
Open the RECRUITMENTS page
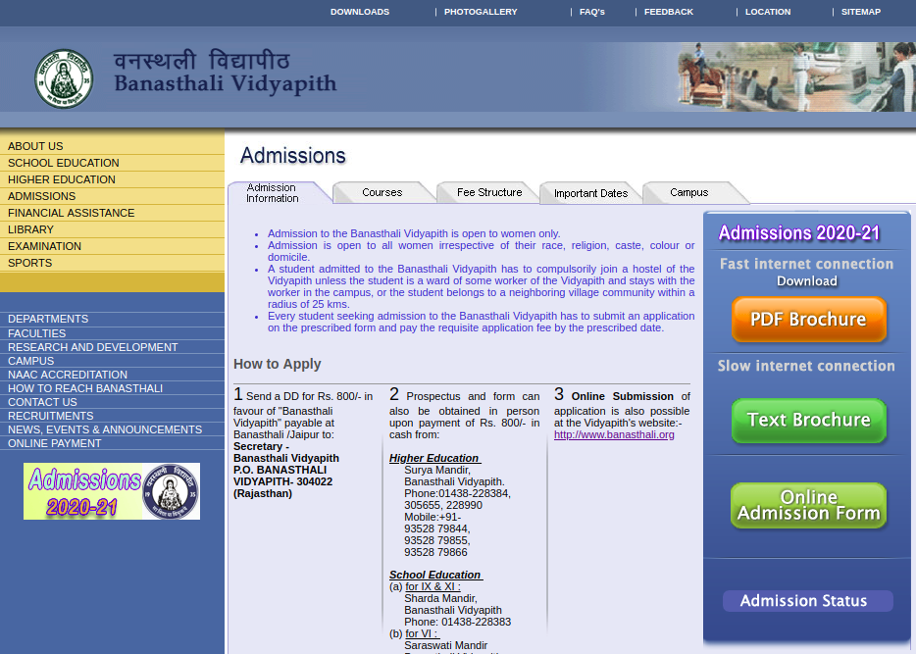[x=50, y=416]
